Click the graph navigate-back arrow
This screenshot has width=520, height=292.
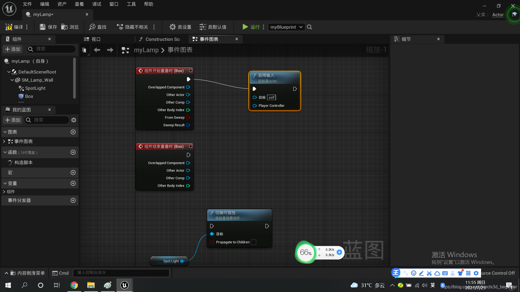pyautogui.click(x=97, y=50)
